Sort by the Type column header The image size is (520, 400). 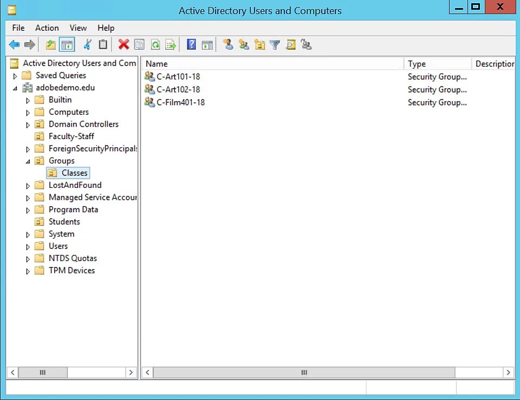(x=438, y=64)
